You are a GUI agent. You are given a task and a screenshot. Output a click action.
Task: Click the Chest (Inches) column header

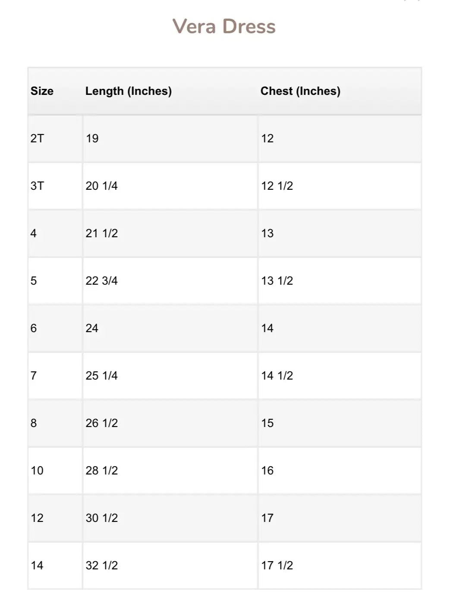(300, 91)
